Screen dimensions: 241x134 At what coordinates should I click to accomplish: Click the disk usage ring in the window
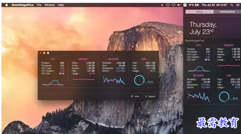click(x=139, y=80)
